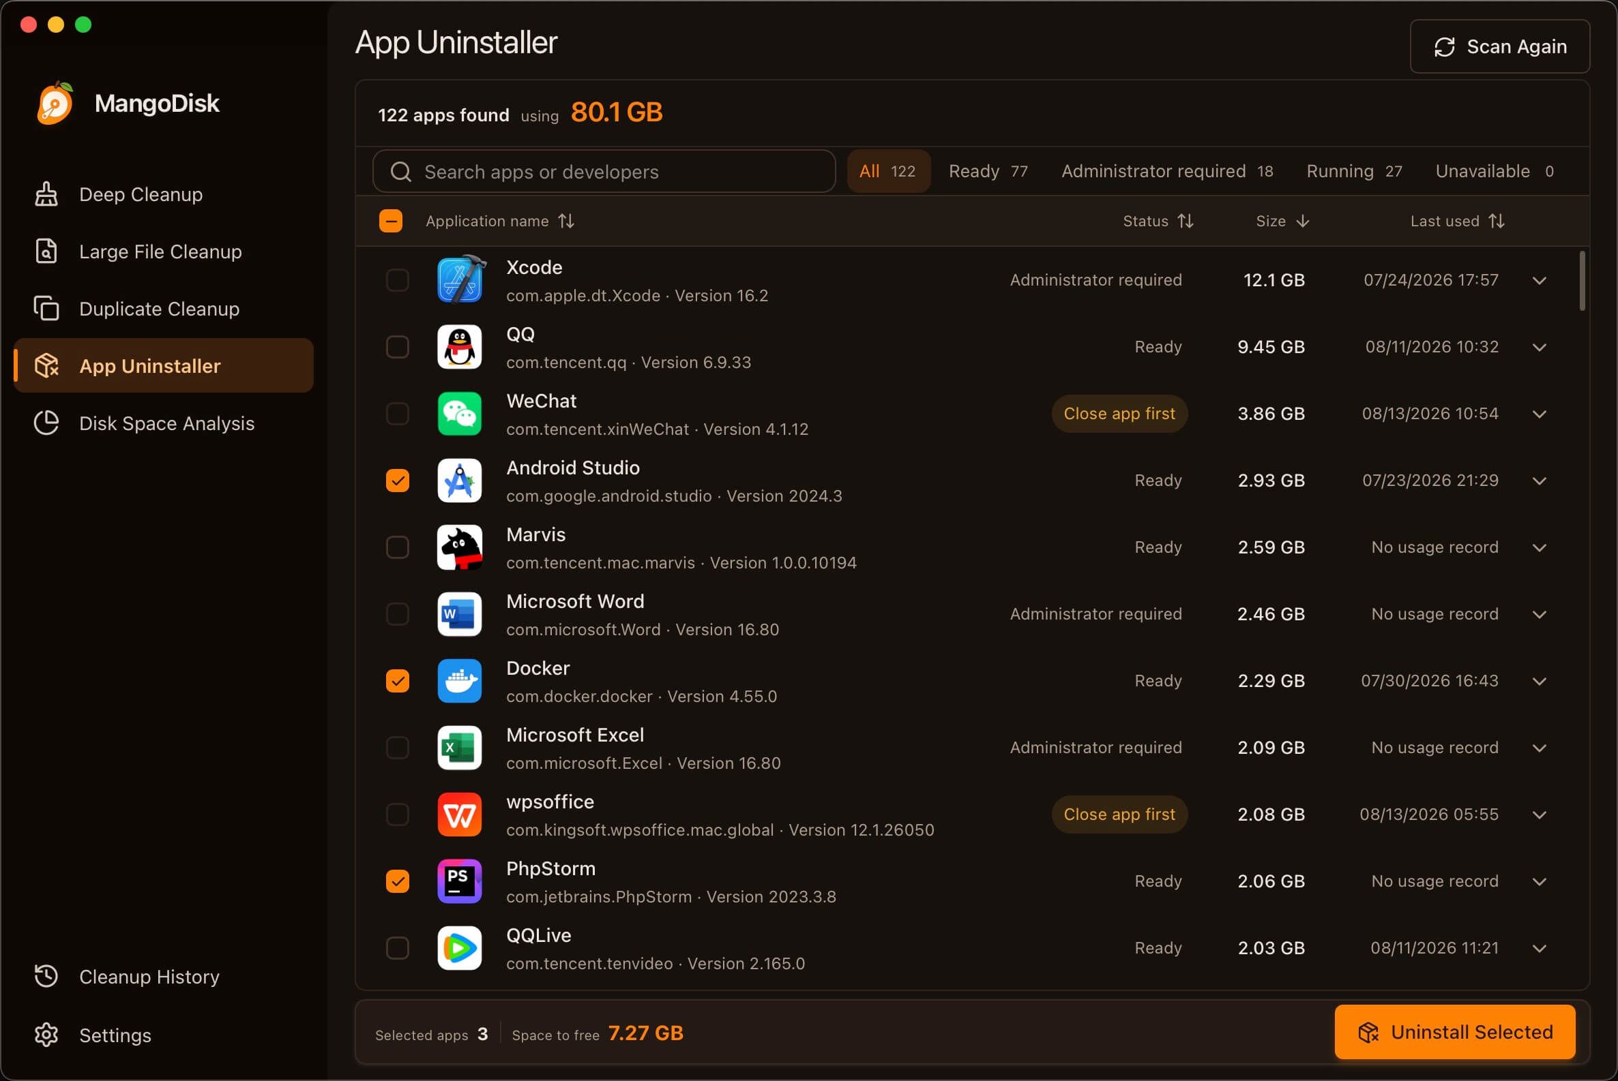This screenshot has width=1618, height=1081.
Task: Uncheck the Docker checkbox
Action: pyautogui.click(x=398, y=681)
